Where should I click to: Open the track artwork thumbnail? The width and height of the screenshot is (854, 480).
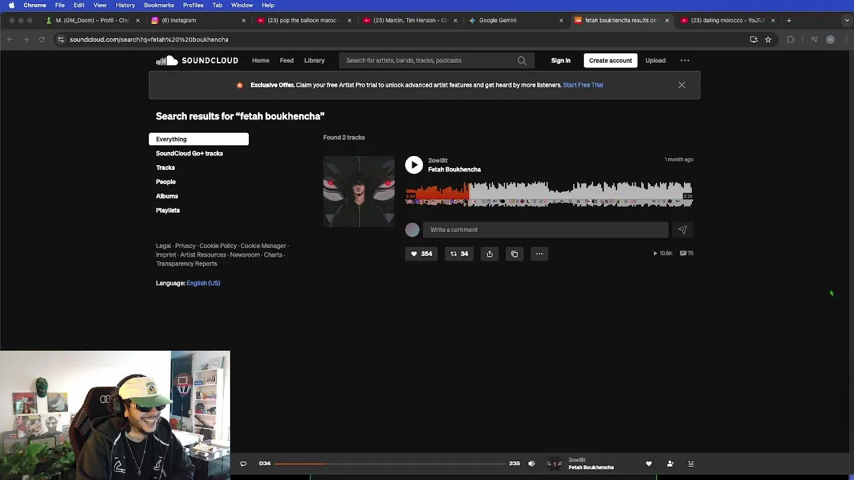tap(359, 192)
